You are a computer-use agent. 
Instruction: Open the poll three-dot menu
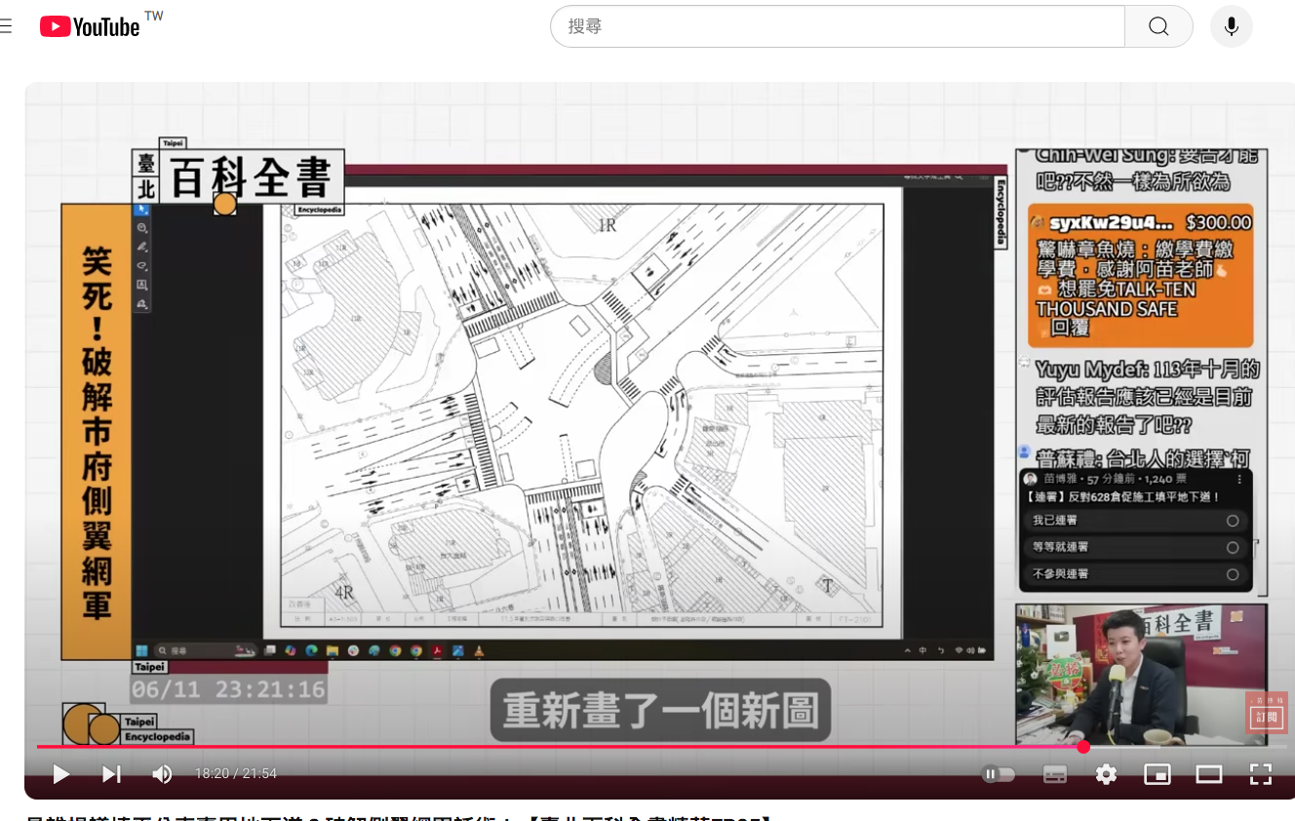tap(1239, 480)
